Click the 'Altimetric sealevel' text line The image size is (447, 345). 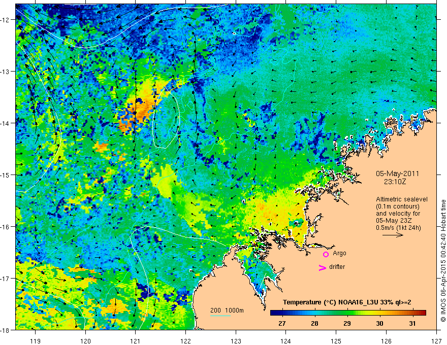pyautogui.click(x=402, y=199)
